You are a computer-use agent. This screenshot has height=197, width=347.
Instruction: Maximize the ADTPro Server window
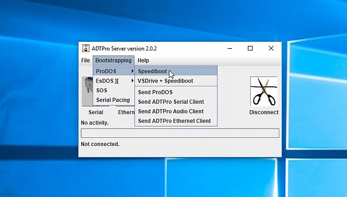point(250,48)
